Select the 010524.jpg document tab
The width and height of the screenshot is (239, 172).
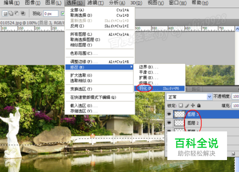pos(32,23)
